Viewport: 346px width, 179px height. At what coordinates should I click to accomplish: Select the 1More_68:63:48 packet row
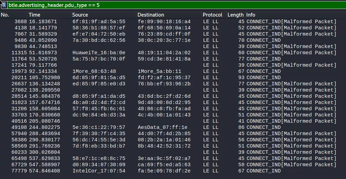click(x=173, y=72)
